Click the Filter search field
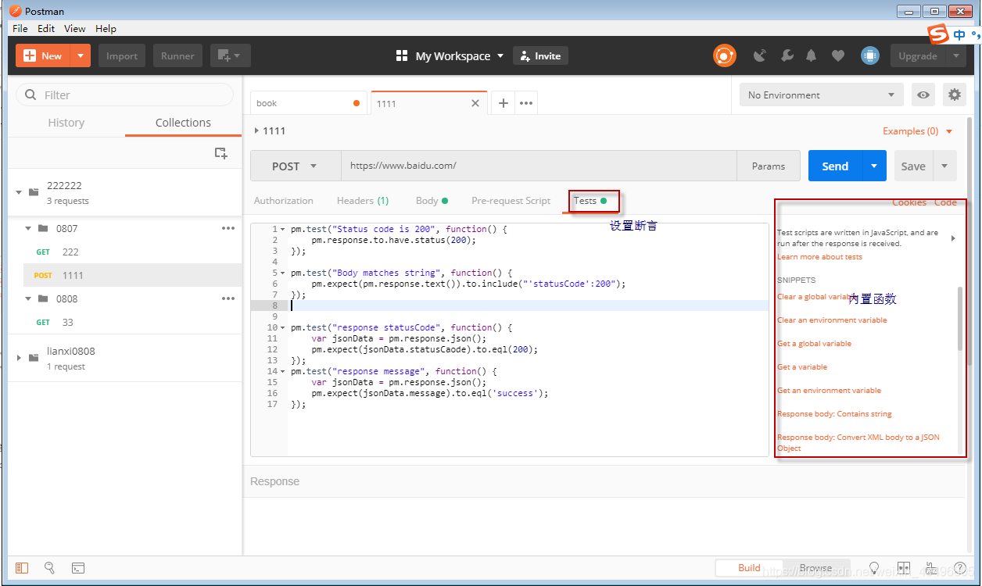 pyautogui.click(x=124, y=95)
